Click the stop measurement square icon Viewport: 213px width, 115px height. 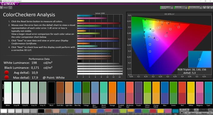pos(182,113)
